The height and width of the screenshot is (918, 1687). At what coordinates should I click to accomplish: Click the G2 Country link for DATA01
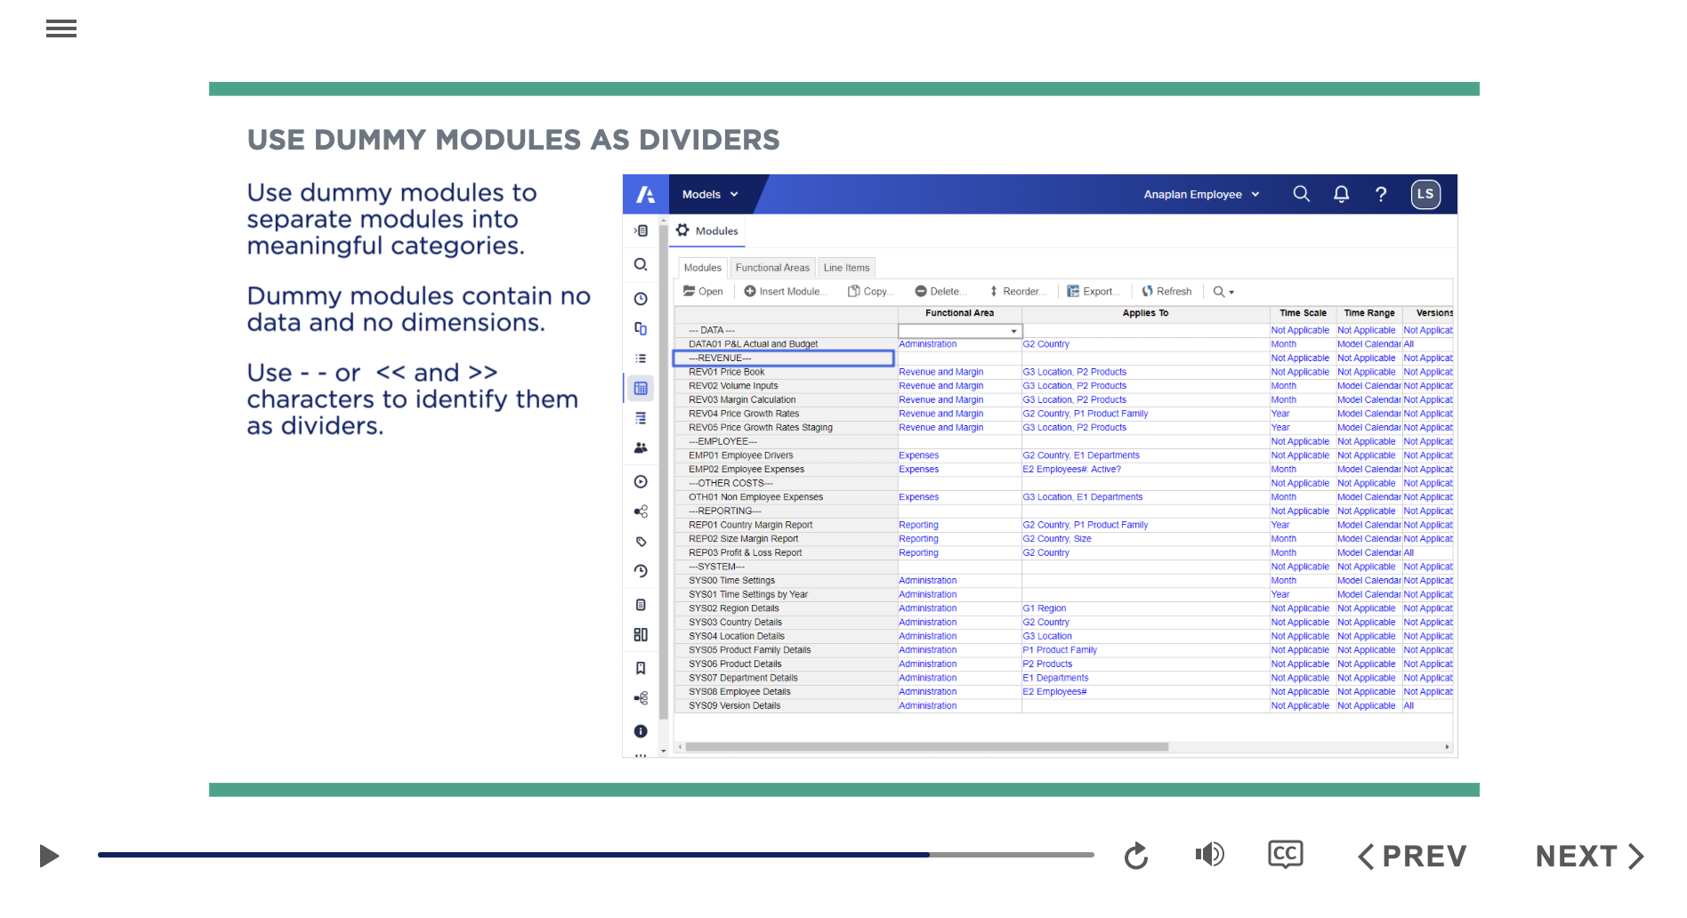pyautogui.click(x=1045, y=344)
